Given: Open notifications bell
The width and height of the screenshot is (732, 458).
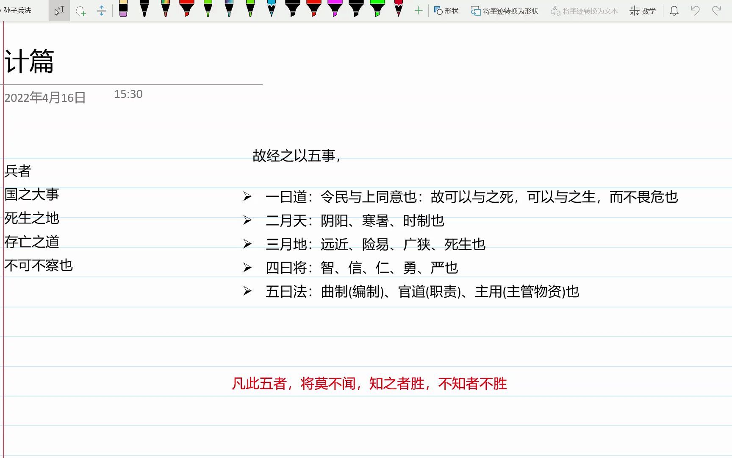Looking at the screenshot, I should (x=674, y=11).
